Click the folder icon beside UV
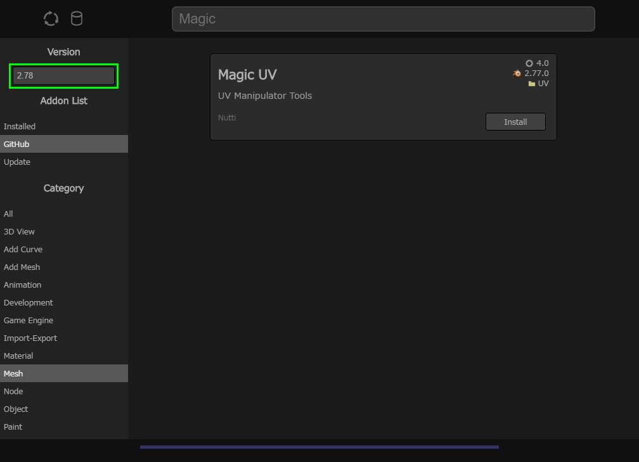The width and height of the screenshot is (639, 462). click(x=532, y=84)
